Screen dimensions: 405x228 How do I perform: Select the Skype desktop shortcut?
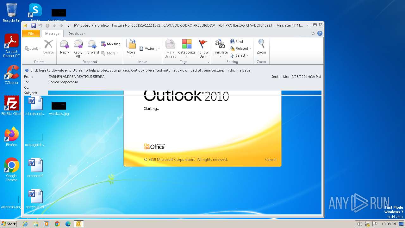(x=35, y=13)
